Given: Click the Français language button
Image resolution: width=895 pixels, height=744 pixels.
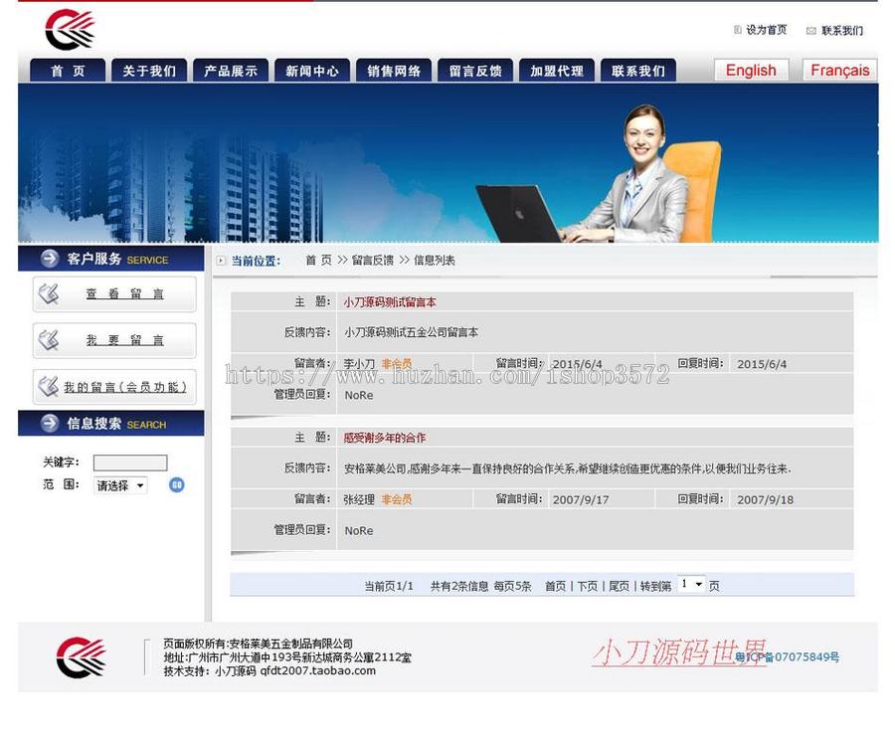Looking at the screenshot, I should [x=838, y=70].
